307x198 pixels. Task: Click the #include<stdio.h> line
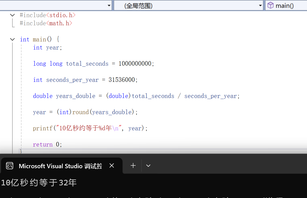pos(48,15)
